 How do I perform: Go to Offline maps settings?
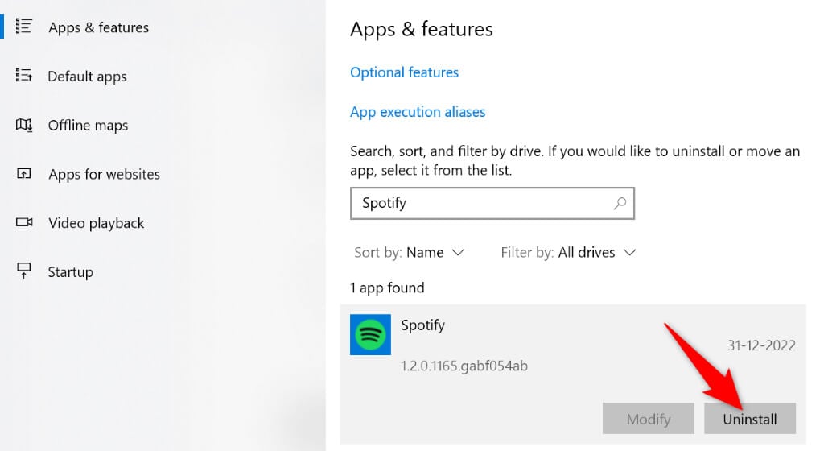[88, 126]
